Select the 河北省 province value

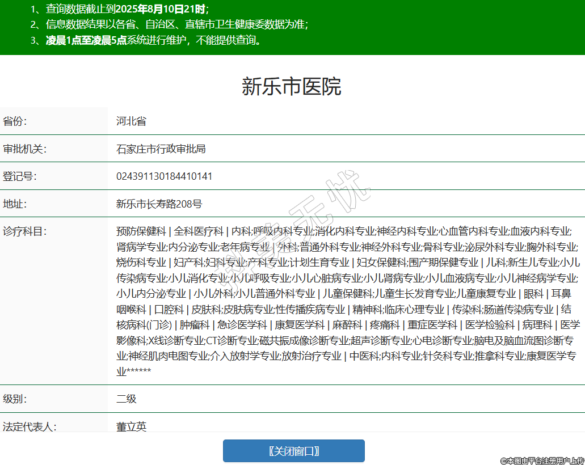[131, 121]
